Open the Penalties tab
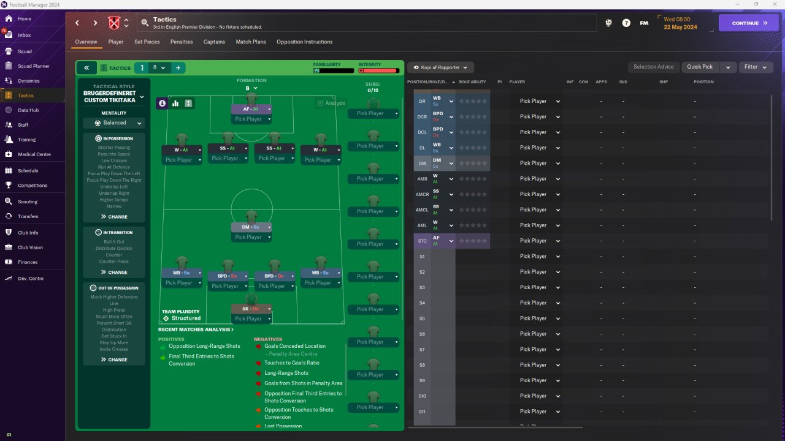This screenshot has width=785, height=441. (x=182, y=42)
